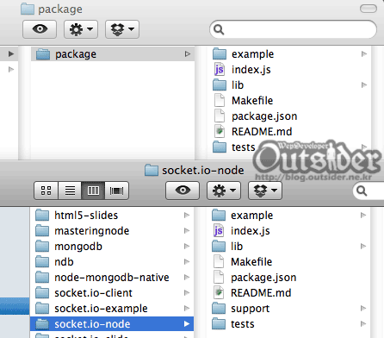
Task: Select Makefile in package window
Action: point(289,101)
